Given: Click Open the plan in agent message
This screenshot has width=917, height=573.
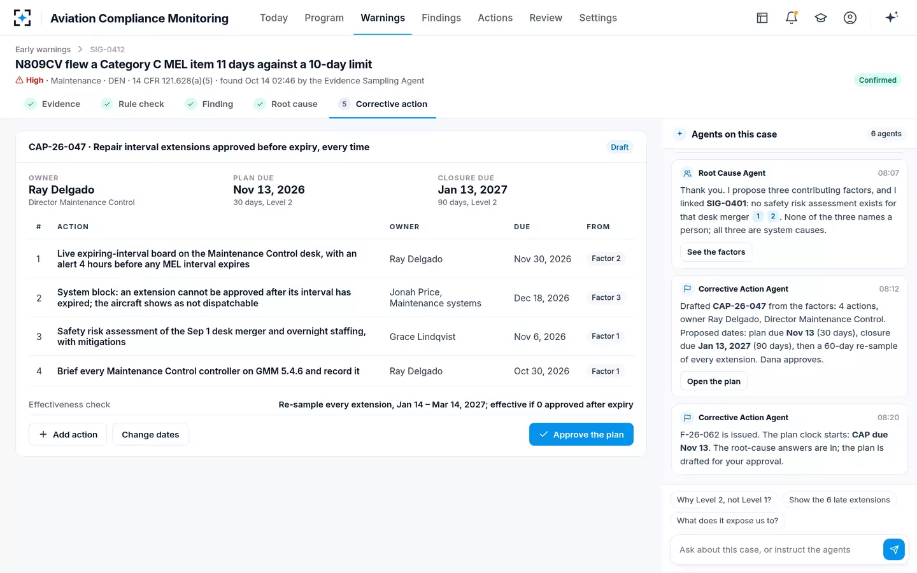Looking at the screenshot, I should coord(714,381).
